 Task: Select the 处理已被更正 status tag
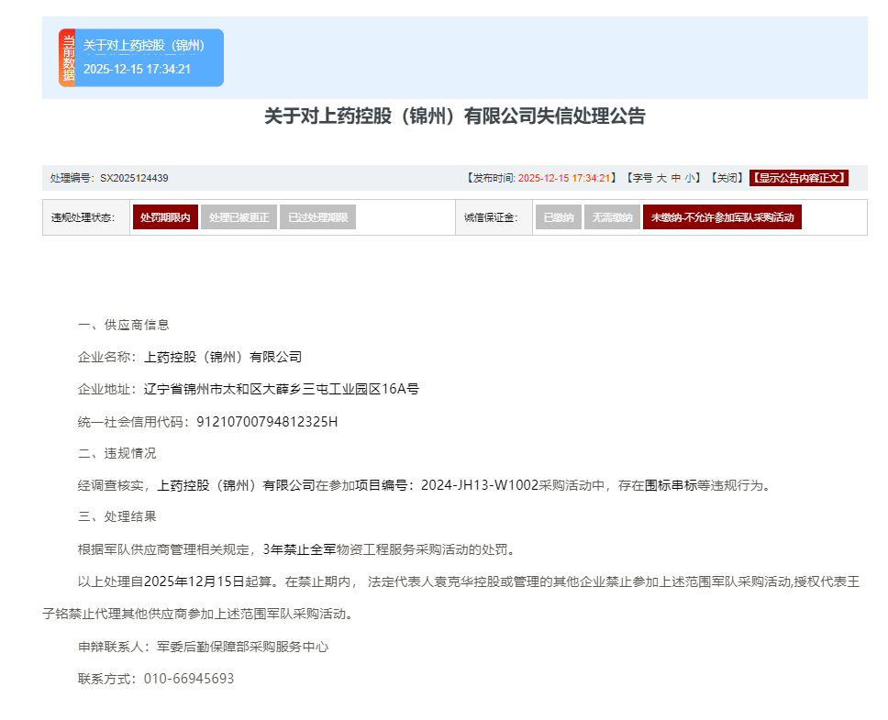point(239,217)
